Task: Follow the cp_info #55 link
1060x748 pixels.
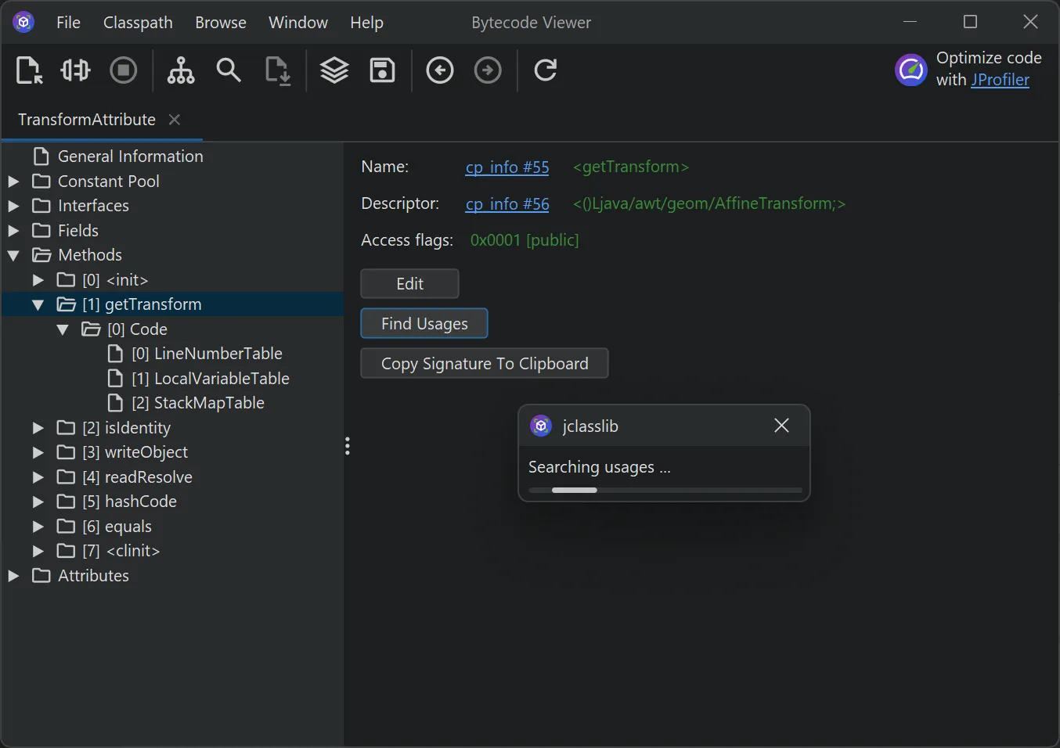Action: pos(507,167)
